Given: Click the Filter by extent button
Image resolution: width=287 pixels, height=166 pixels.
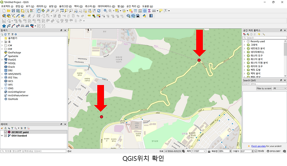Looking at the screenshot, I should click(264, 88).
